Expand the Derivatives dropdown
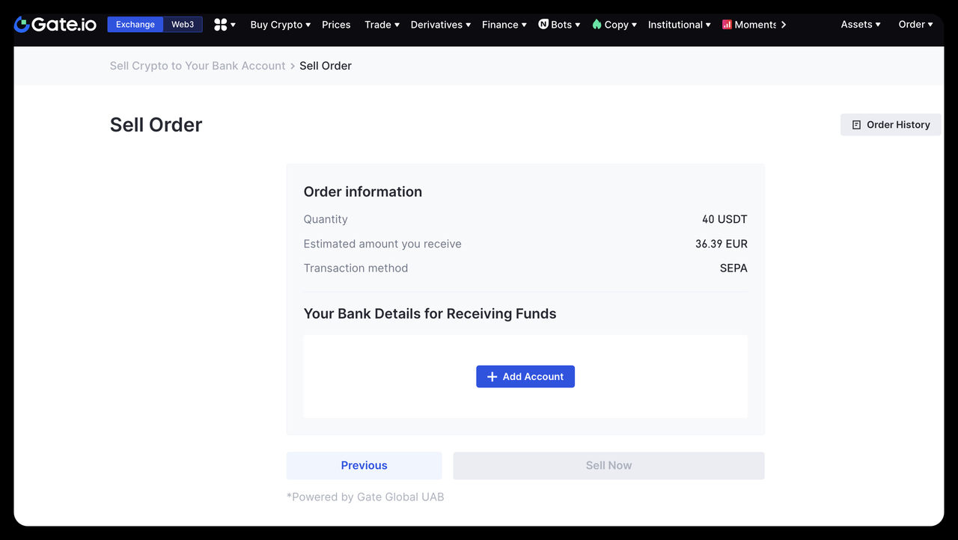The height and width of the screenshot is (540, 958). pos(440,25)
